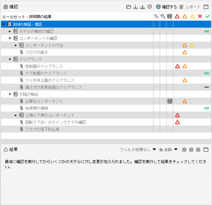Expand the コンポーネントの寸法 node
Screen dimensions: 212x205
click(x=16, y=45)
